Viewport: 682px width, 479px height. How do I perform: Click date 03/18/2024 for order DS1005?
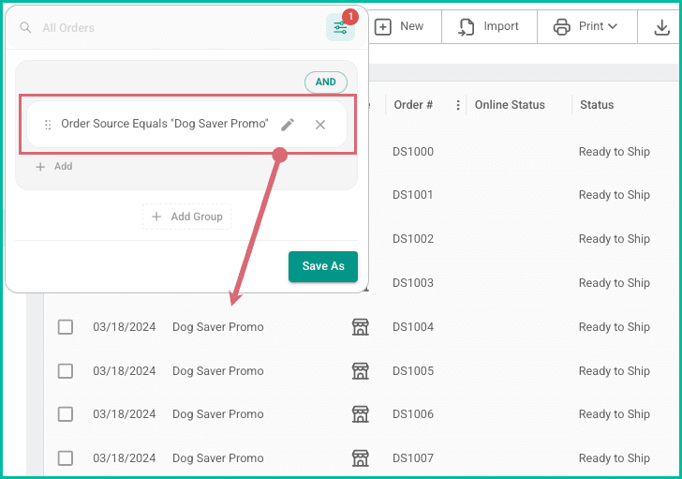[124, 371]
